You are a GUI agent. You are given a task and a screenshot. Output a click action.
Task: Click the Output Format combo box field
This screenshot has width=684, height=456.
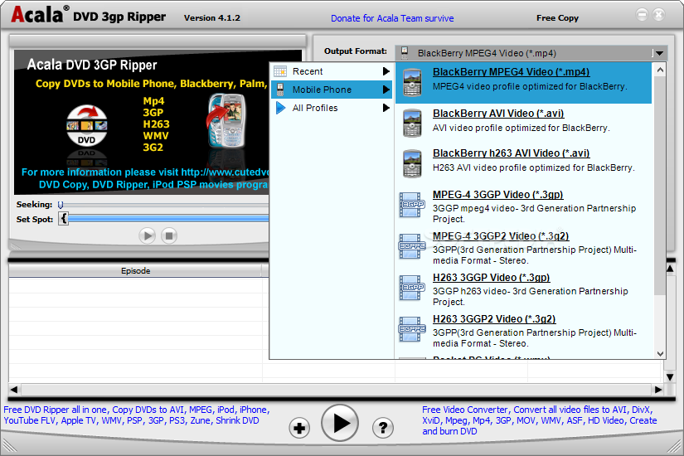coord(531,53)
